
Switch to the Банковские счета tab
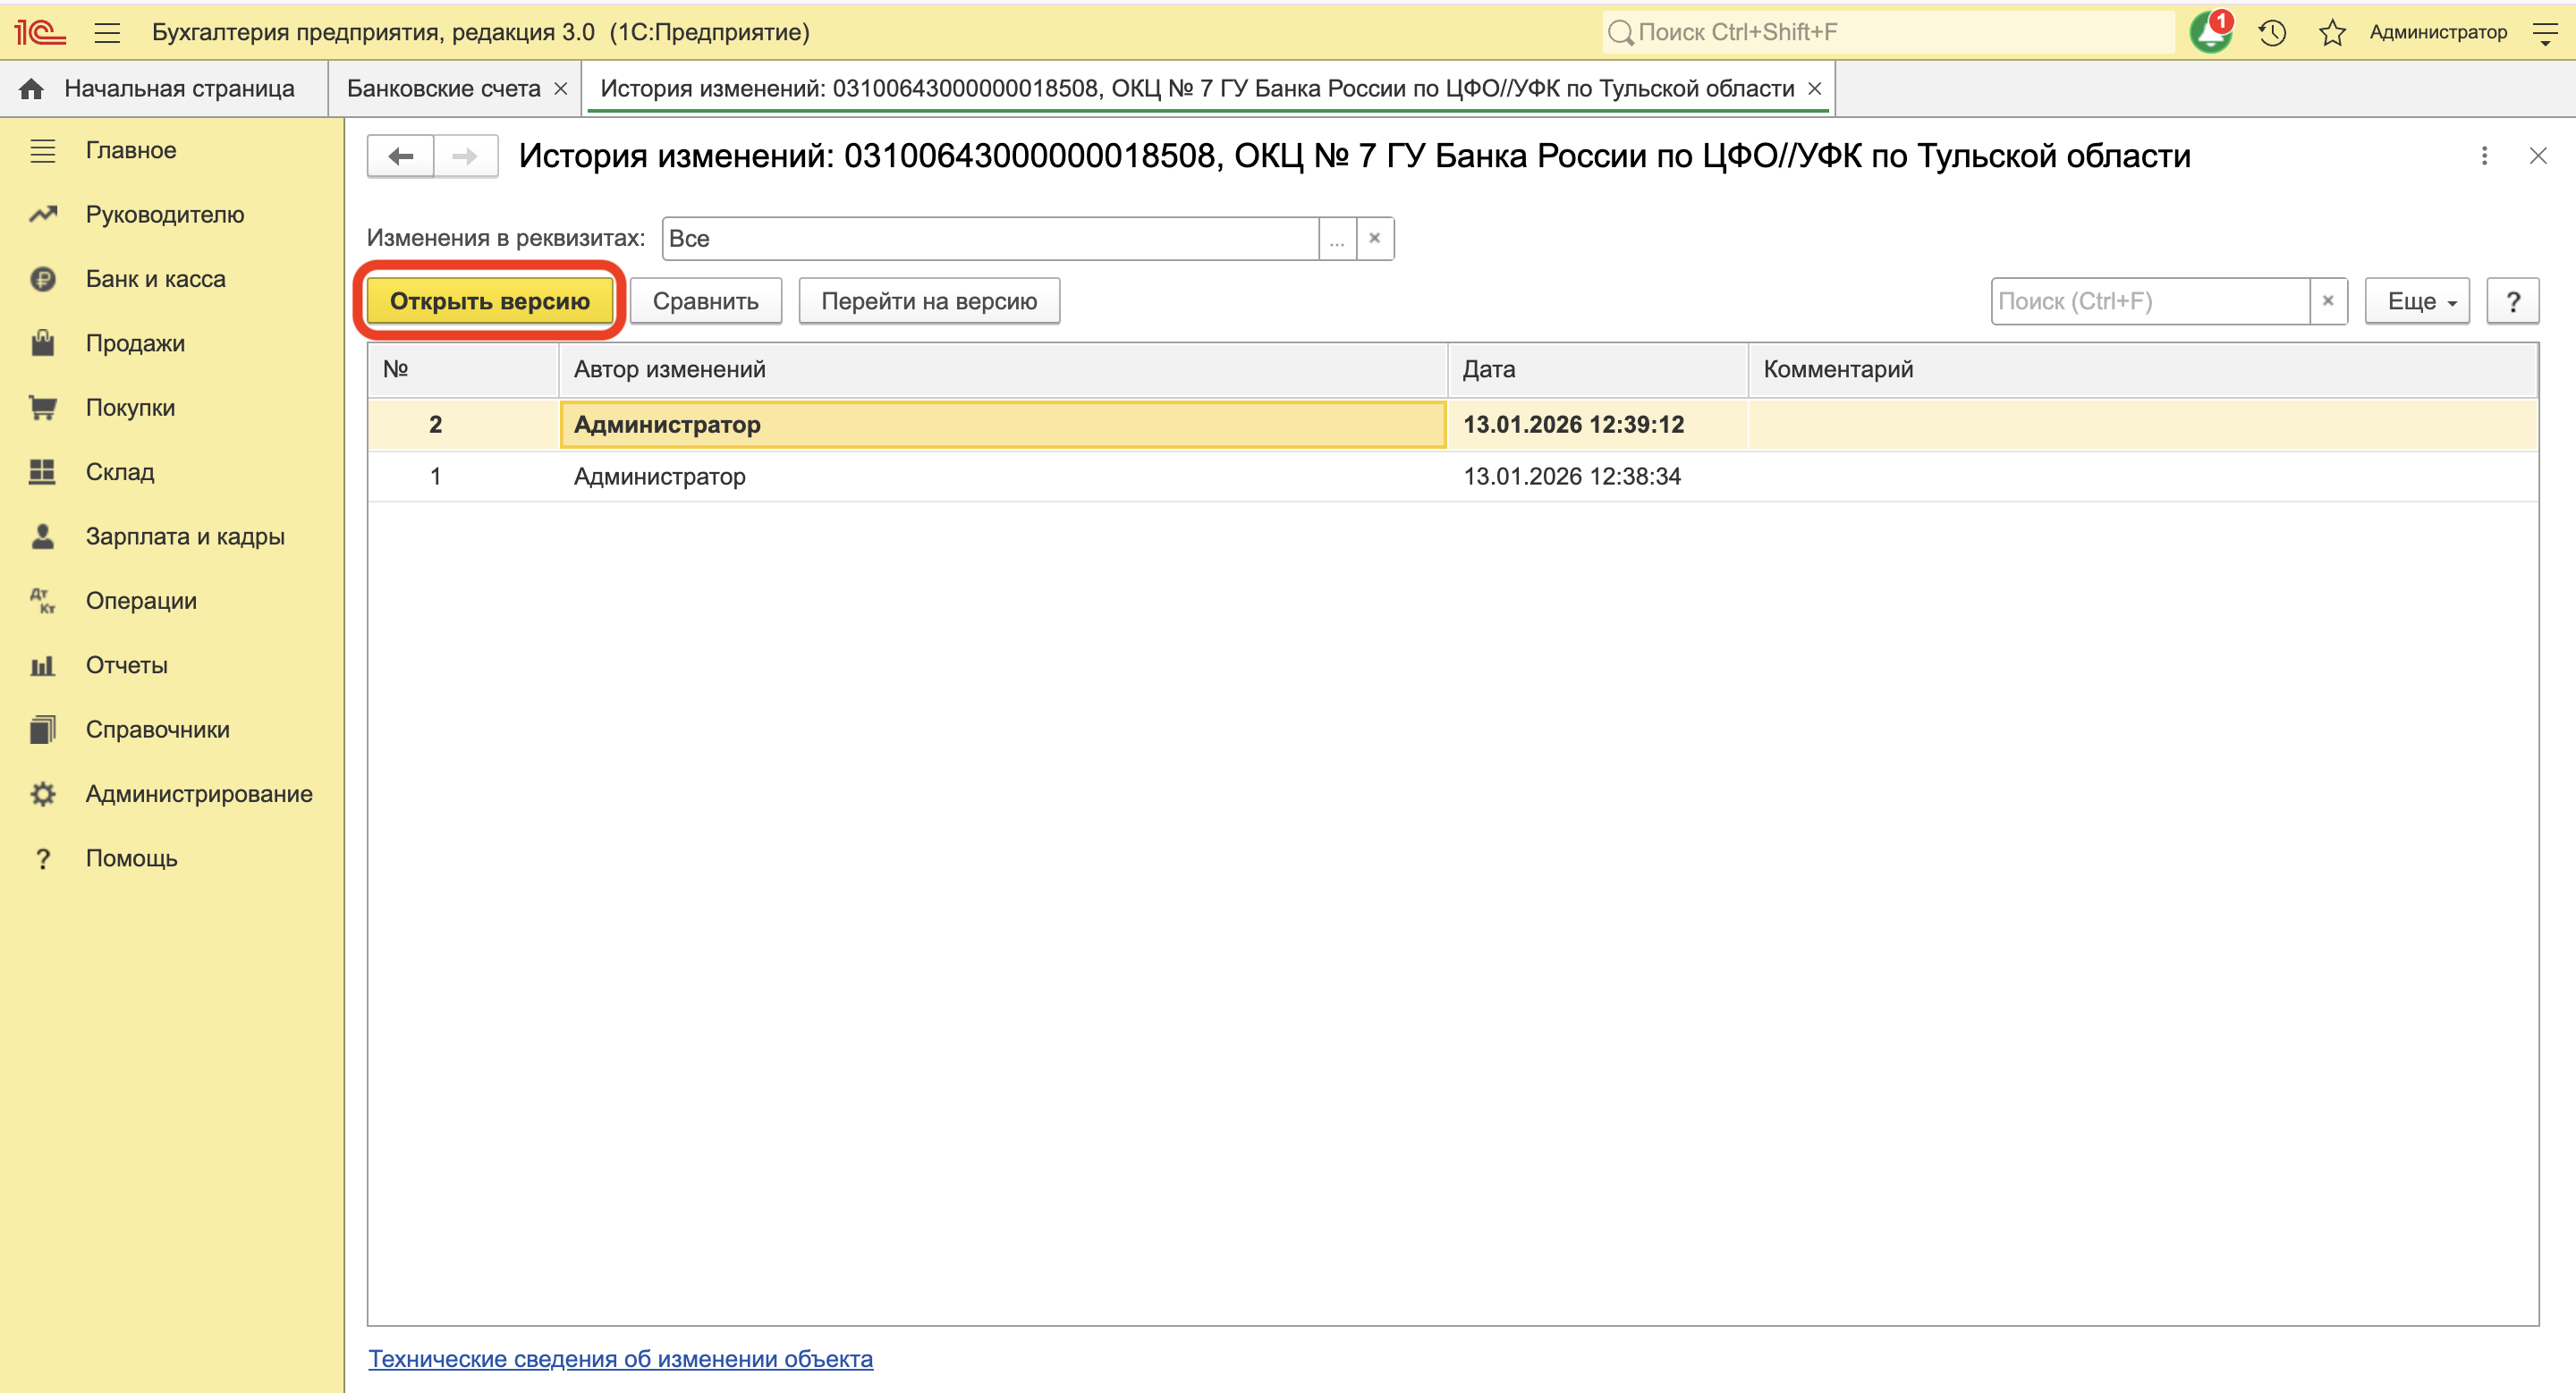point(443,89)
